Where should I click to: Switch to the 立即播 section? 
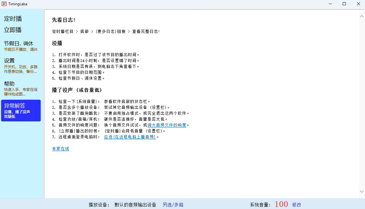[13, 30]
